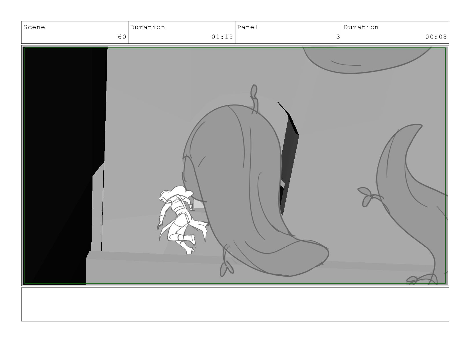Click the "Panel" header label
Screen dimensions: 471x364
(248, 27)
